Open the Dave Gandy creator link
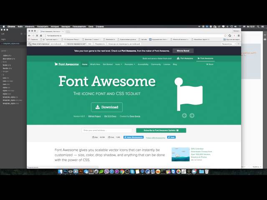This screenshot has height=200, width=267. [135, 116]
